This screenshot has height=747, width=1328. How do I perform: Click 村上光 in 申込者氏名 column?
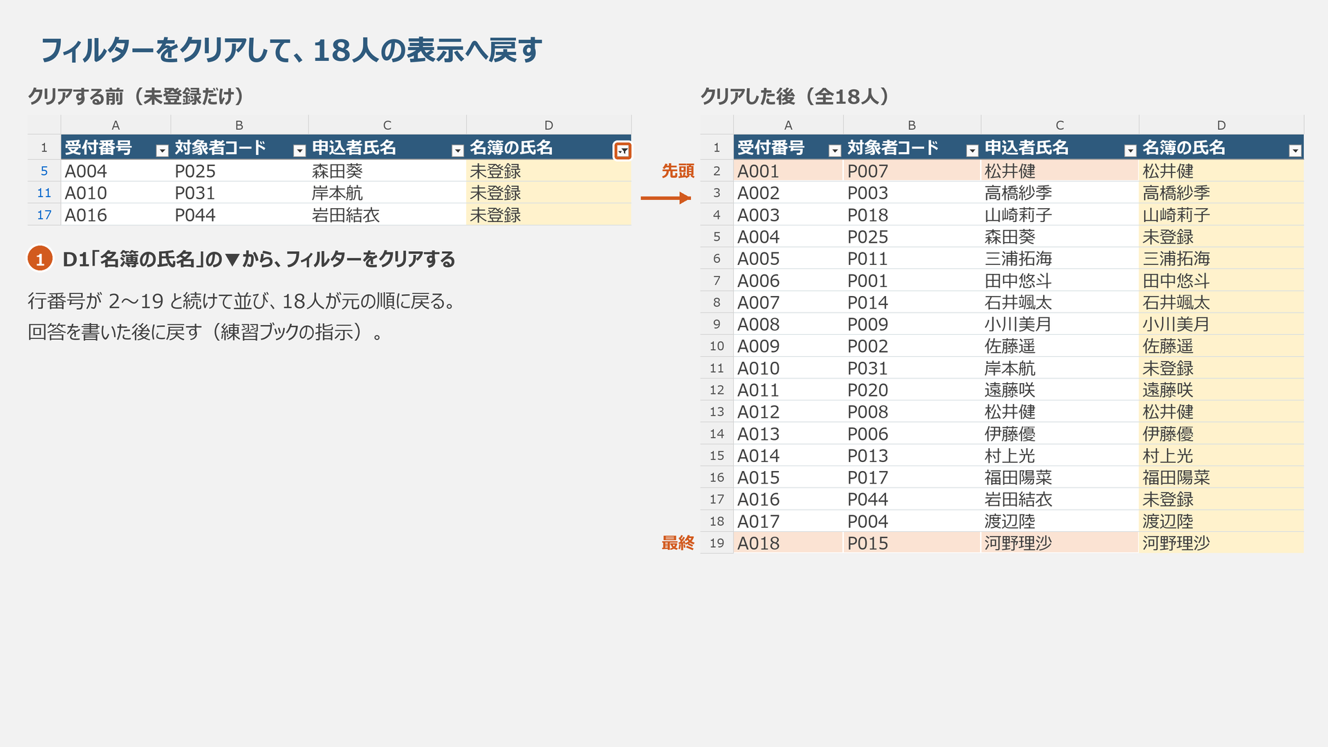1060,456
